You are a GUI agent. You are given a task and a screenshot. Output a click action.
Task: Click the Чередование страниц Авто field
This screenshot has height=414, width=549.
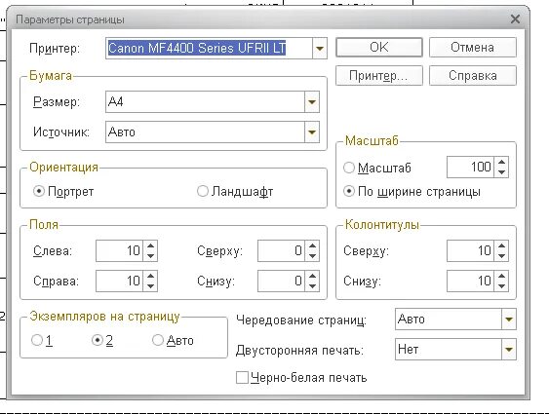(449, 320)
